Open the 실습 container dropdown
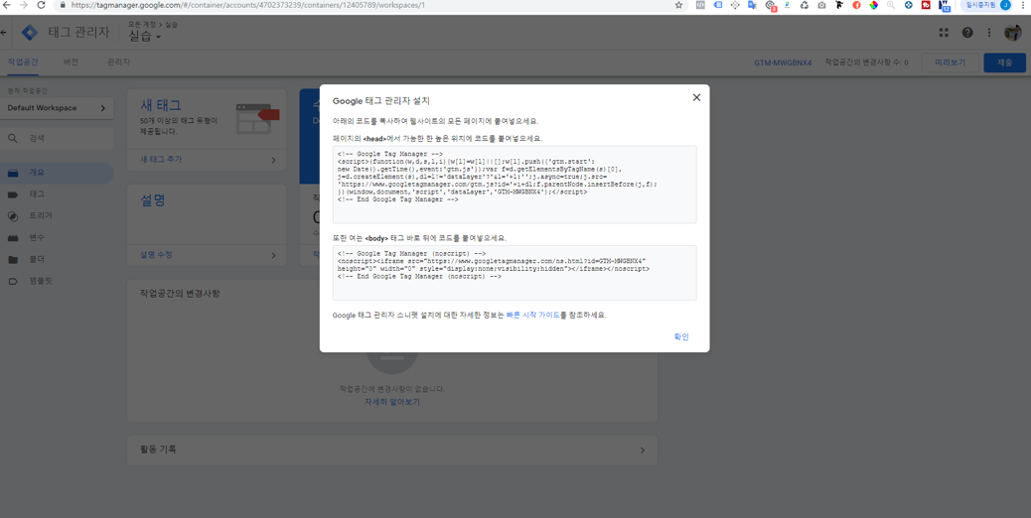The image size is (1031, 518). (x=145, y=37)
